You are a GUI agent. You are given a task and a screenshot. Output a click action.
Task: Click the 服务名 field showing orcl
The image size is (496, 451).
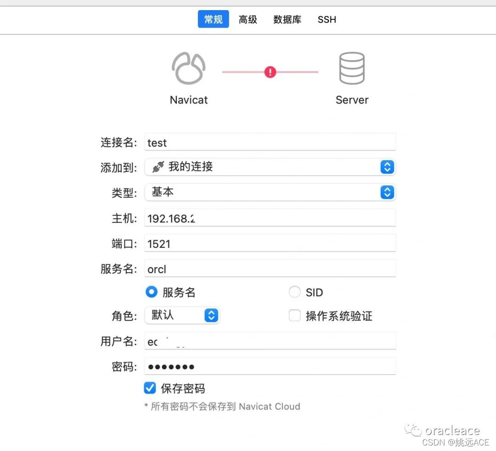click(270, 268)
